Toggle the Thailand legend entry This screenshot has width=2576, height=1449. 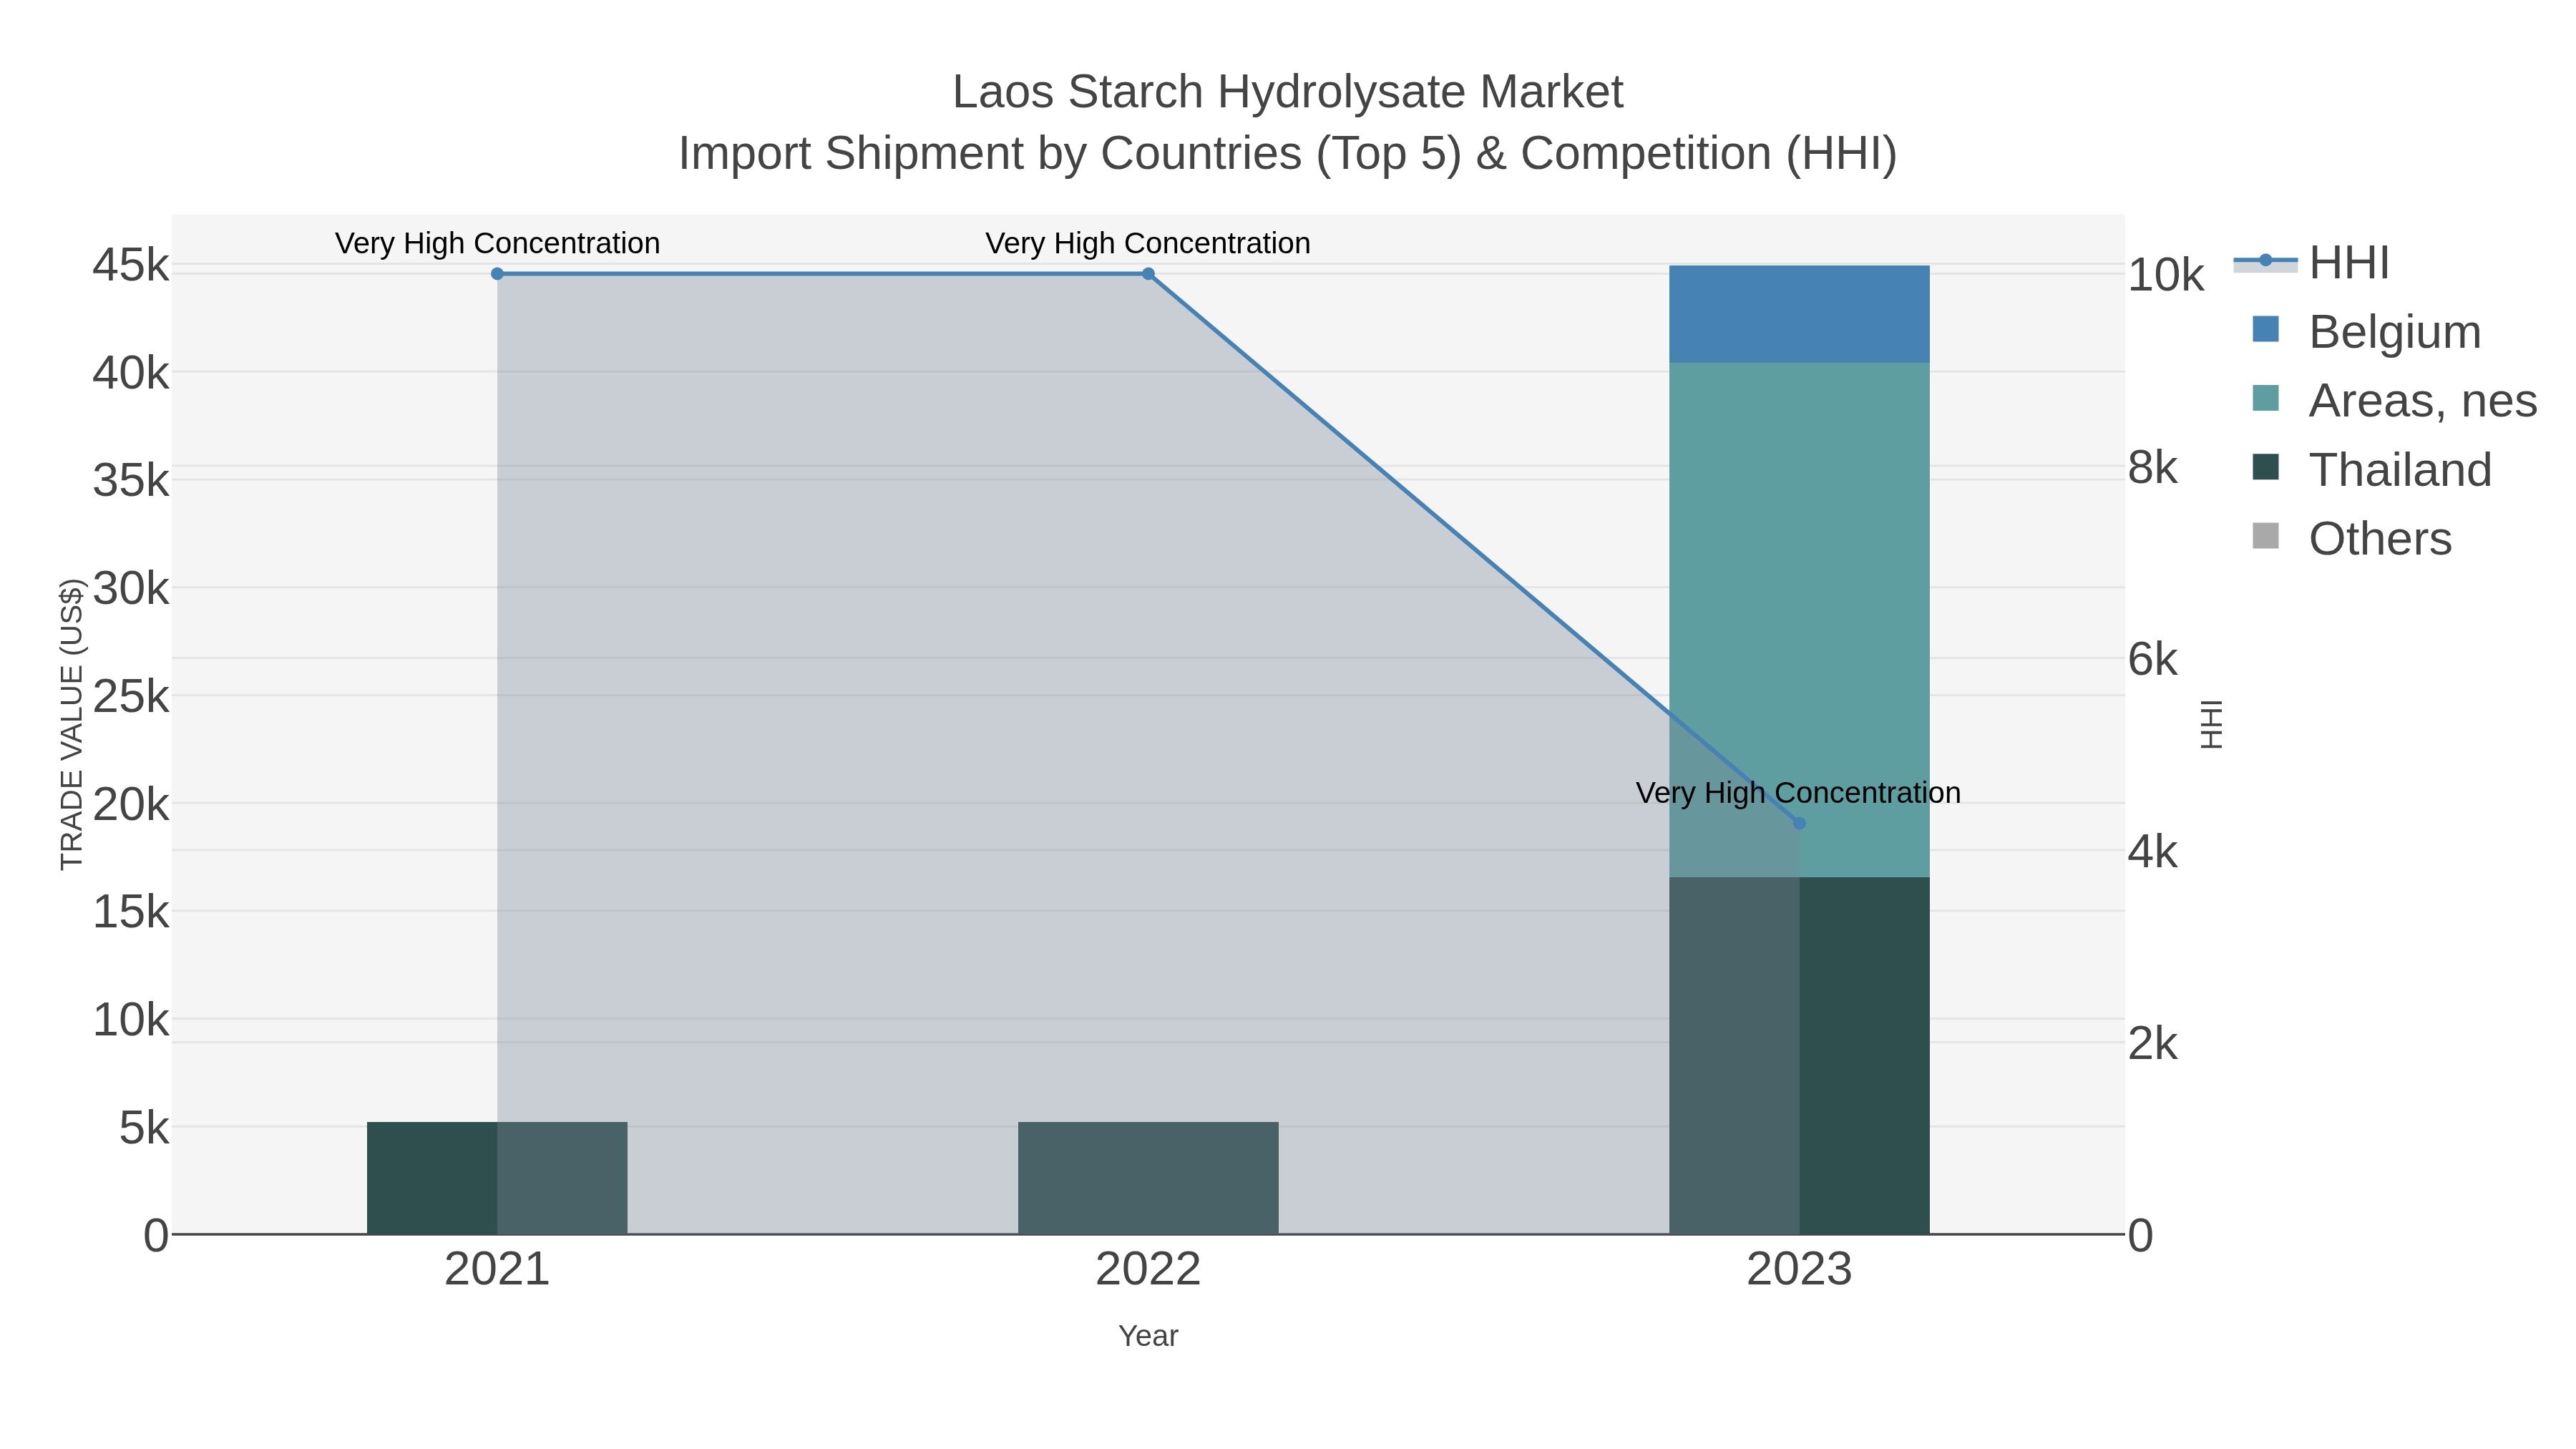[x=2371, y=470]
